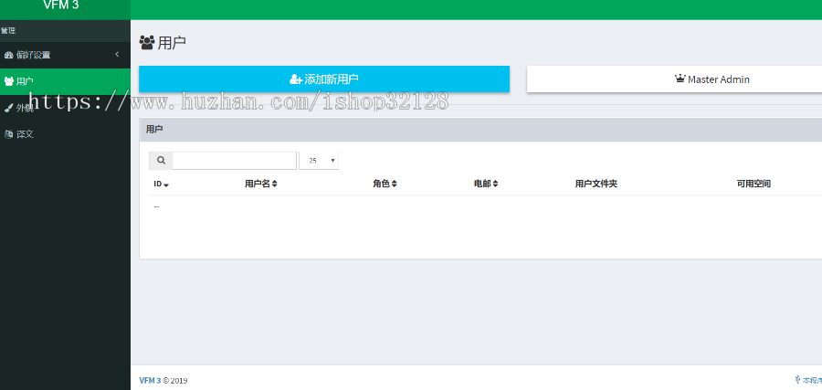This screenshot has width=822, height=390.
Task: Click the 管理 sidebar section label
Action: [8, 31]
